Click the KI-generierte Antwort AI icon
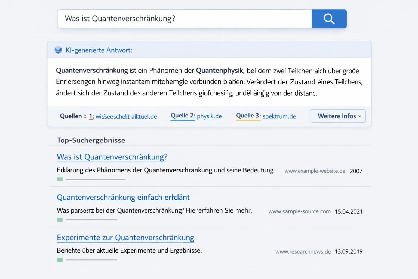 58,50
